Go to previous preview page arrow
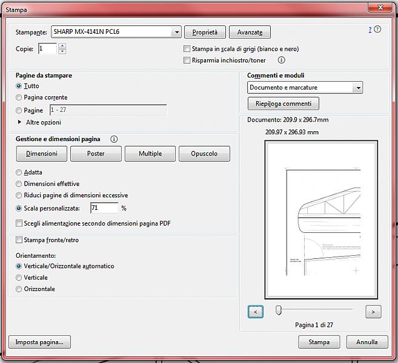 (255, 312)
